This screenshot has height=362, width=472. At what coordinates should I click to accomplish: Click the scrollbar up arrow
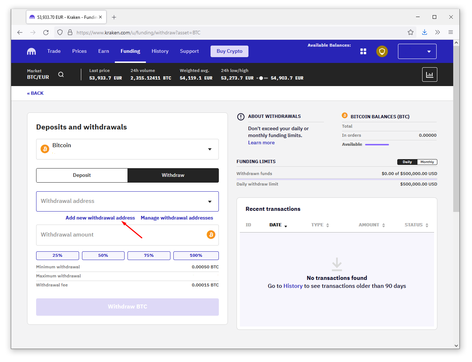(456, 43)
